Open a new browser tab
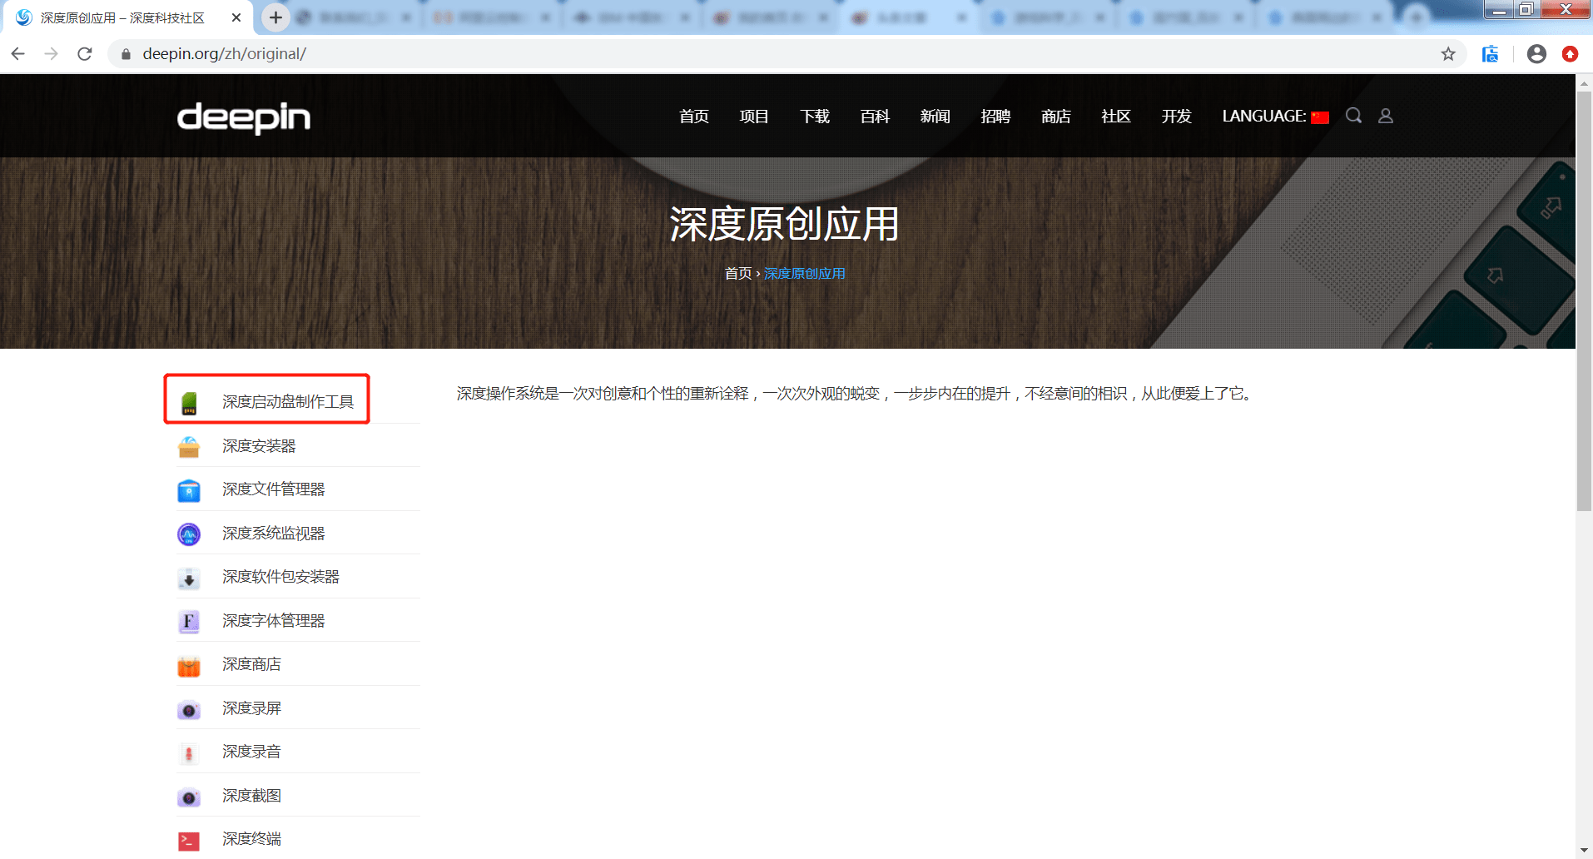 pos(275,17)
